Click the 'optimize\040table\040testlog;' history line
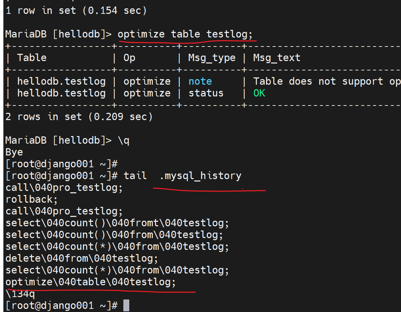The image size is (401, 312). [91, 282]
